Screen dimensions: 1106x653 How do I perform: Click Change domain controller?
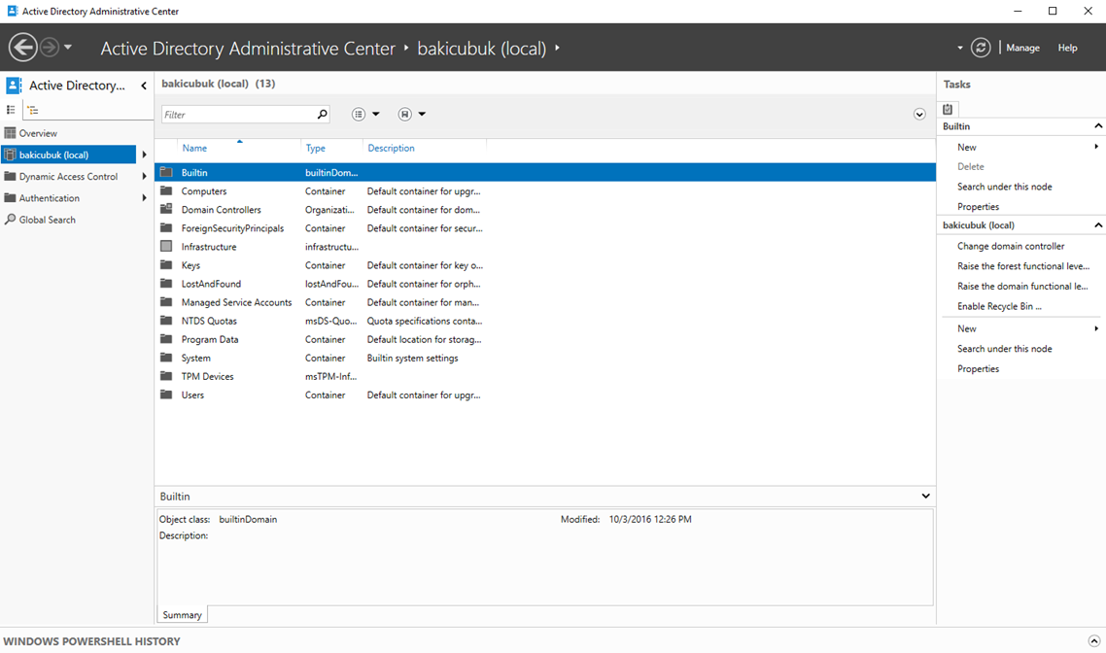point(1011,246)
